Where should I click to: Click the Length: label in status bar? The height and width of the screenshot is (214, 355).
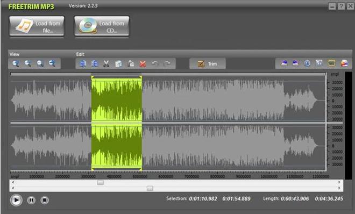[x=271, y=198]
